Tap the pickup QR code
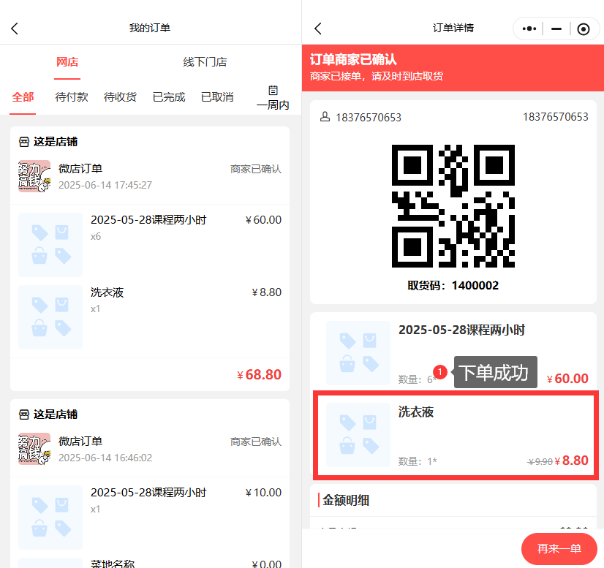Screen dimensions: 604x568 (x=453, y=205)
